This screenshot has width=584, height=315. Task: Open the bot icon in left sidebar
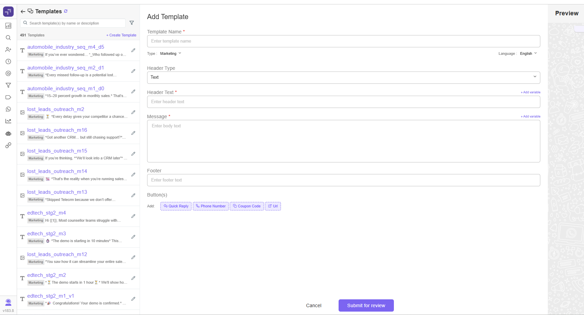(8, 133)
